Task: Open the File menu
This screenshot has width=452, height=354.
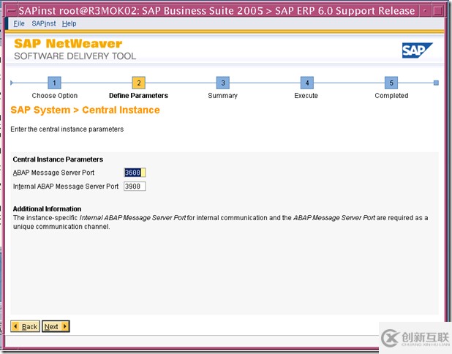Action: pyautogui.click(x=19, y=23)
